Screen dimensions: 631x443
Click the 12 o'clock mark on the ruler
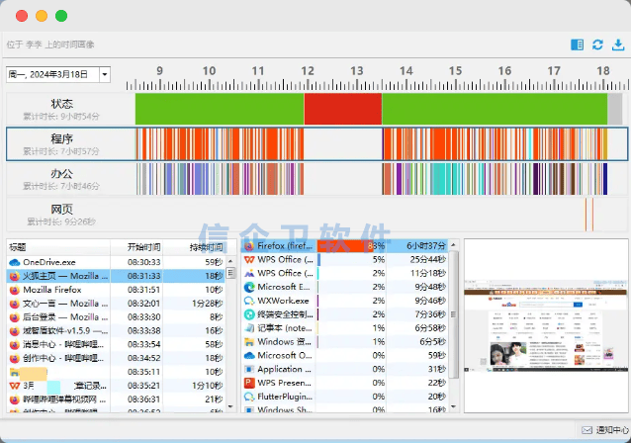coord(308,72)
